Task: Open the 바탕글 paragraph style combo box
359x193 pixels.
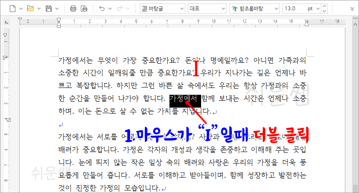Action: click(163, 9)
